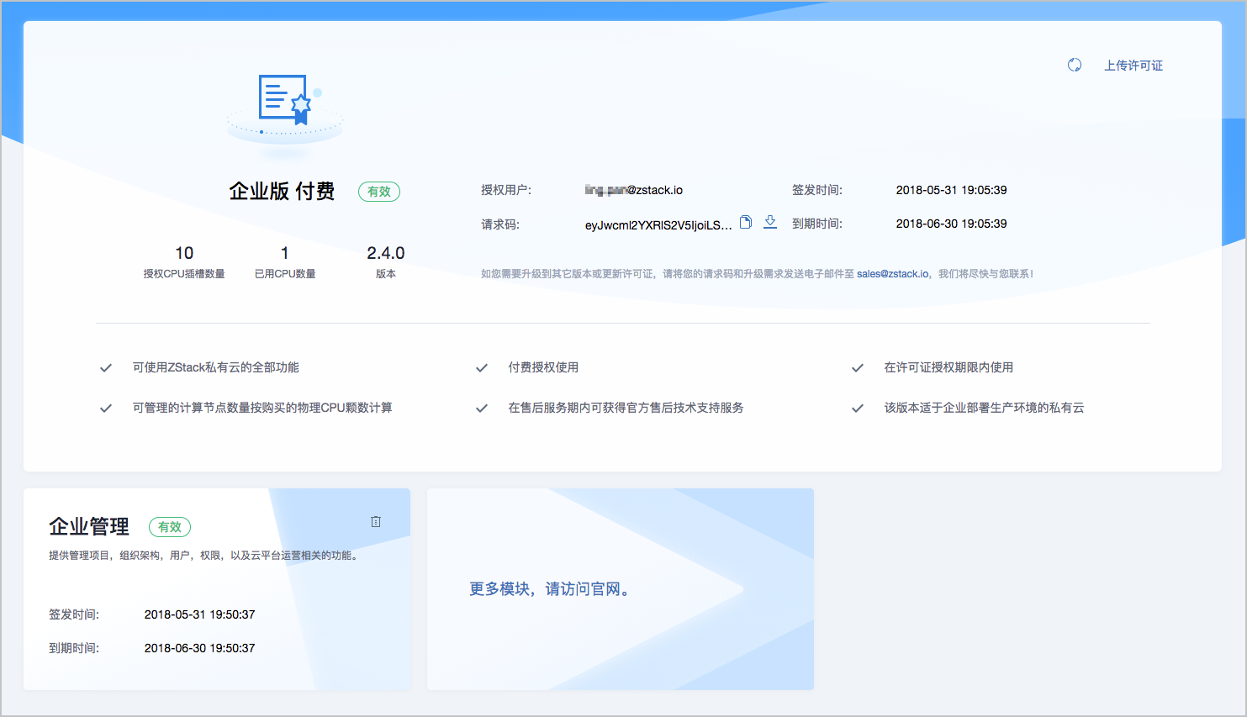Click the 上传许可证 upload license link

tap(1133, 66)
